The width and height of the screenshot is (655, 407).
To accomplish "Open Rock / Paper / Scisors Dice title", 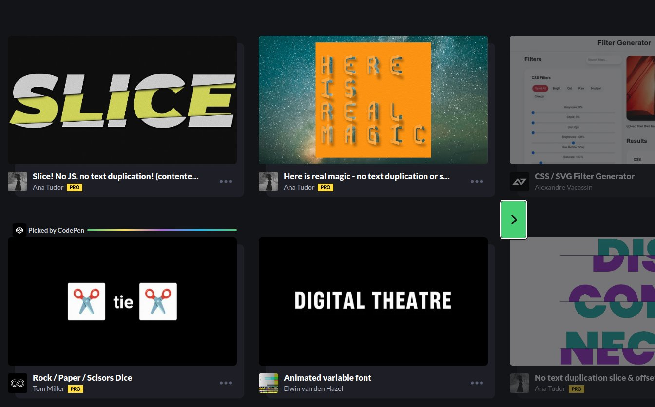I will click(x=82, y=378).
